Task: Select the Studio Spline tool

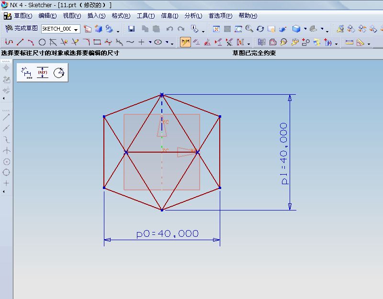Action: [x=108, y=42]
